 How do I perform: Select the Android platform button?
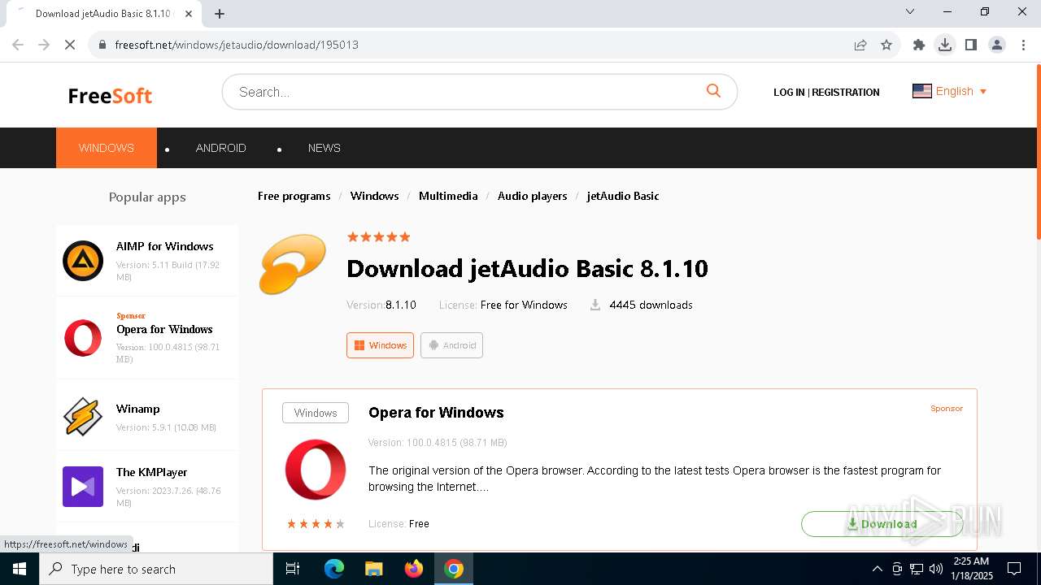[x=451, y=345]
